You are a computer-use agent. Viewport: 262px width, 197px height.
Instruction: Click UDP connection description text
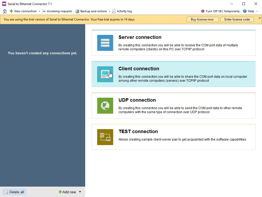coord(180,110)
